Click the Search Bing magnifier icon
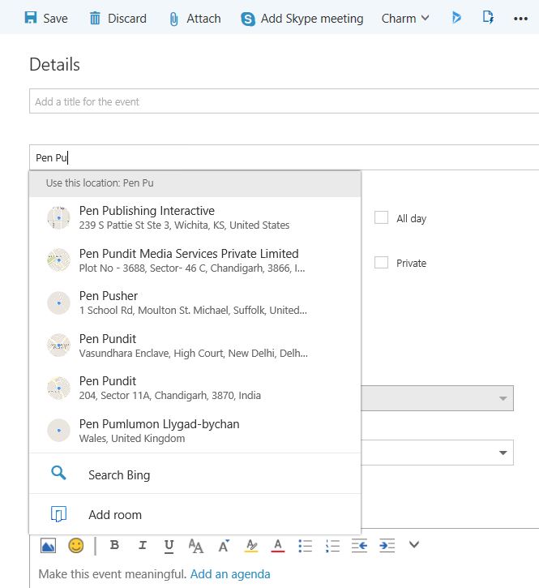The width and height of the screenshot is (539, 588). click(58, 473)
